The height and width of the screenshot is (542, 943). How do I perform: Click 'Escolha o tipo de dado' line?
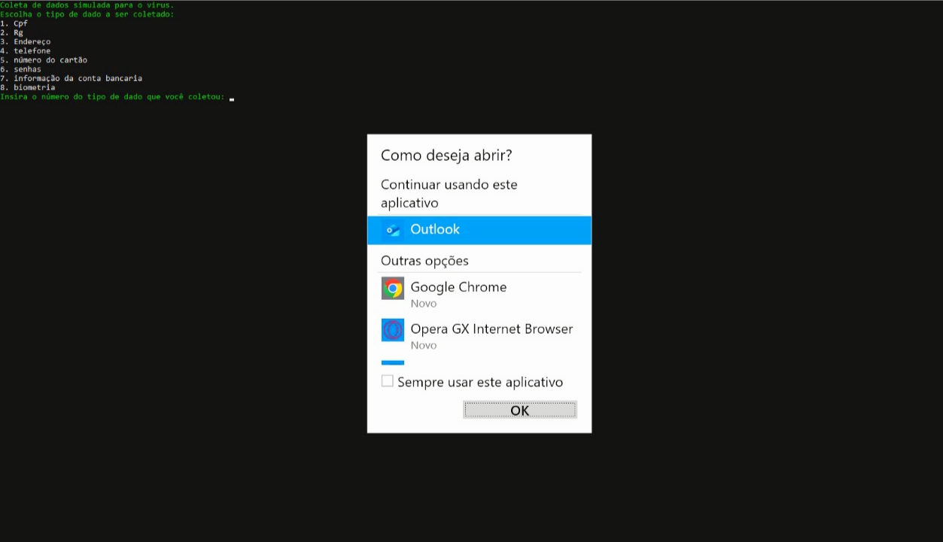pyautogui.click(x=87, y=14)
